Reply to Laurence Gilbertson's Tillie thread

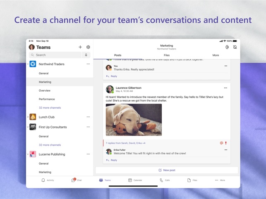click(112, 160)
